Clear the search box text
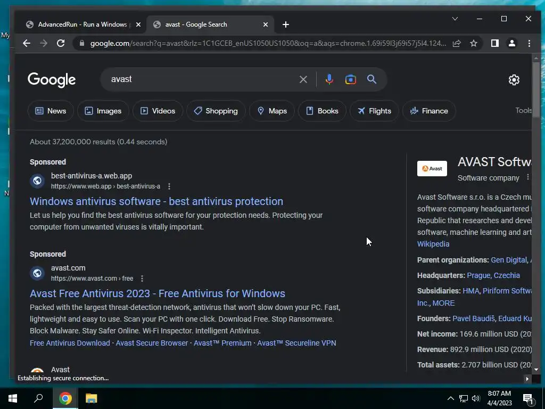Screen dimensions: 545x409 [x=303, y=79]
